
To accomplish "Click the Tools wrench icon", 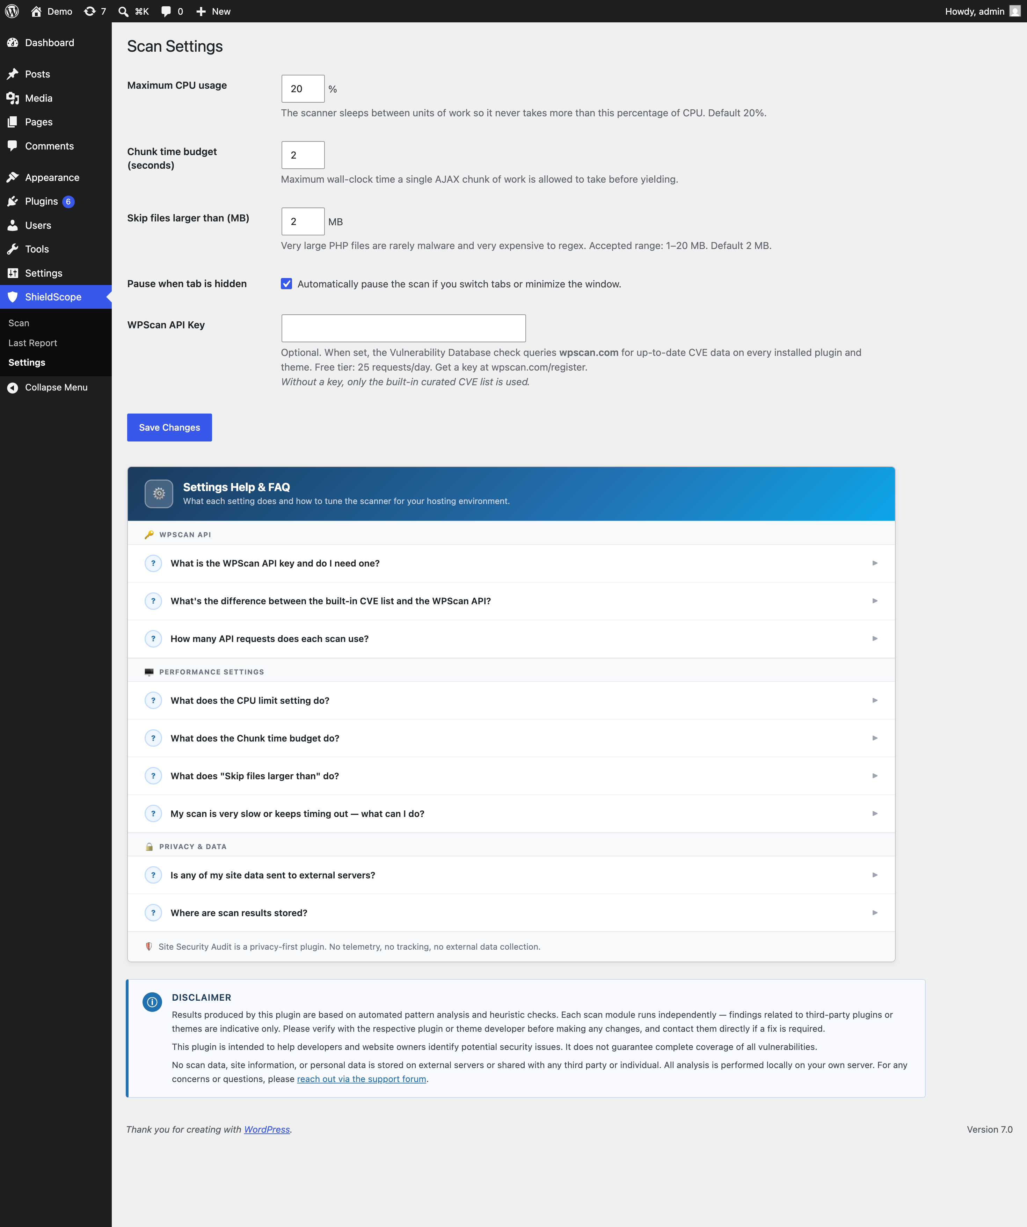I will (x=12, y=249).
